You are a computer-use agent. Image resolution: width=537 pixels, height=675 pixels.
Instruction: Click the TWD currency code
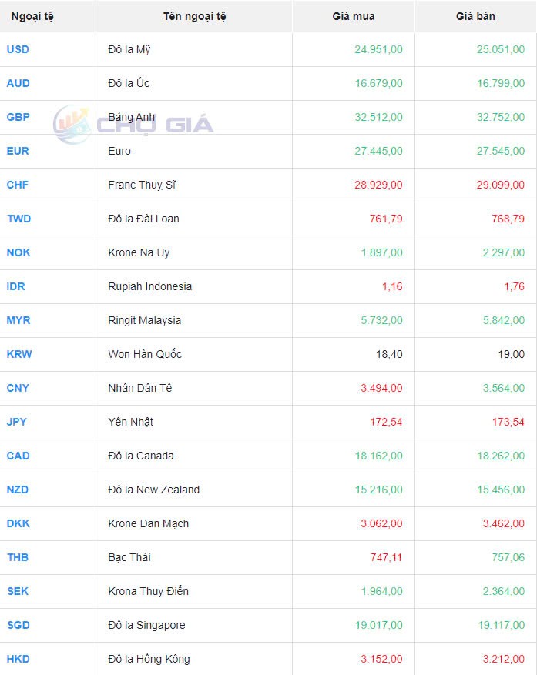point(18,219)
